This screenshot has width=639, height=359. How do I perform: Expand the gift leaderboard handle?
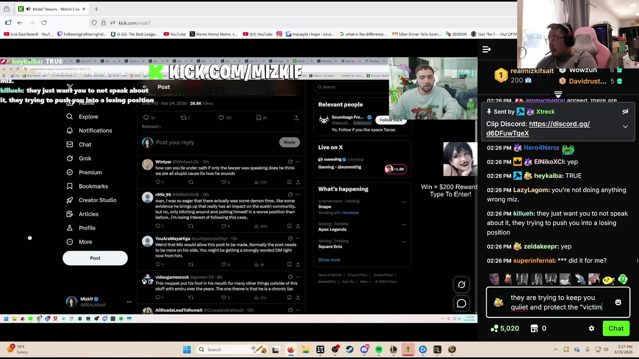tap(558, 94)
